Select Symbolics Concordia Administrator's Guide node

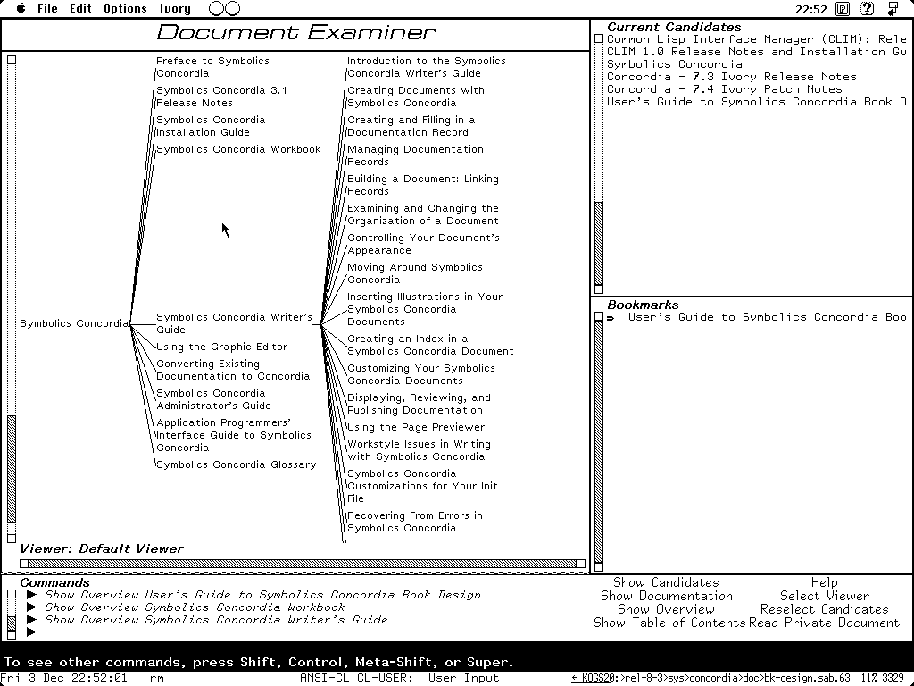213,399
